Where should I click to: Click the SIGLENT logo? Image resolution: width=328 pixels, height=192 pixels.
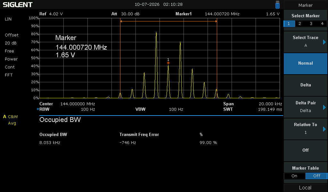[x=18, y=4]
